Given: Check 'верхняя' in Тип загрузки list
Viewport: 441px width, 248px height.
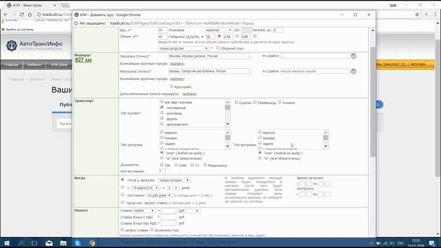Looking at the screenshot, I should (162, 132).
